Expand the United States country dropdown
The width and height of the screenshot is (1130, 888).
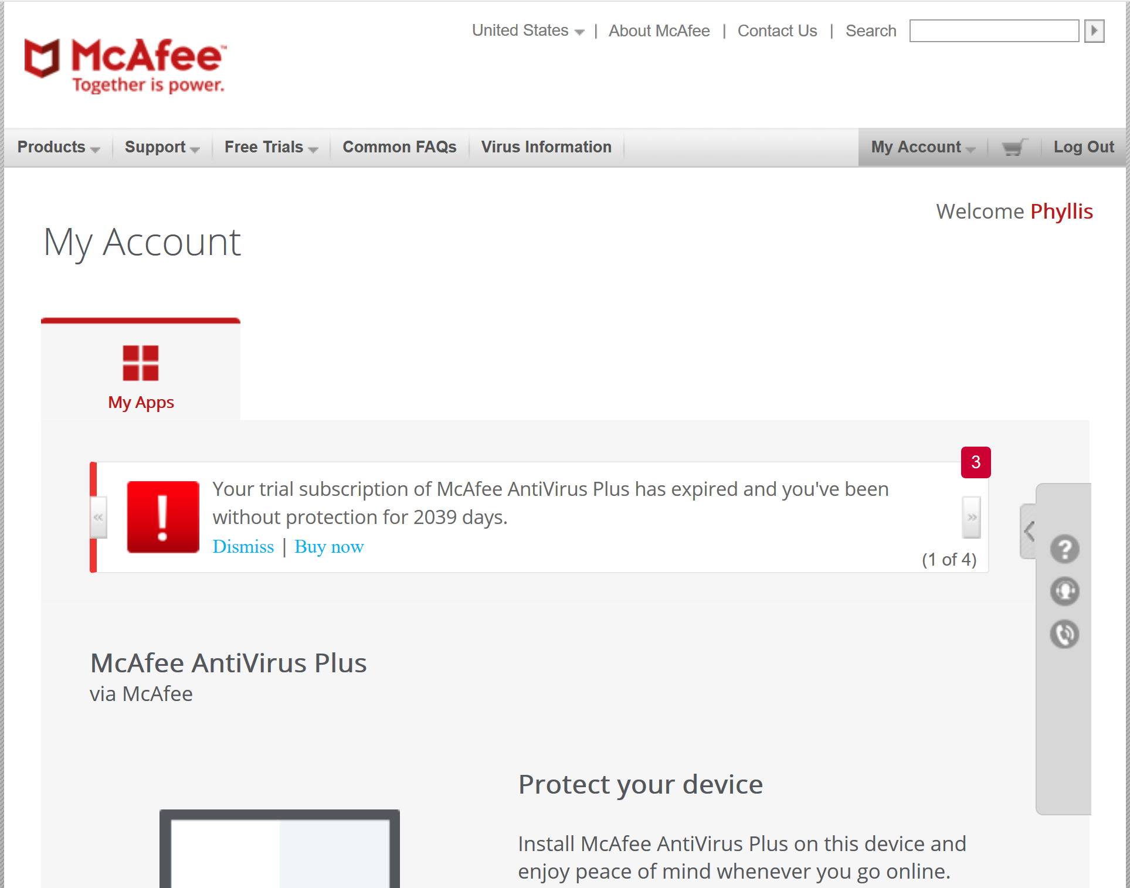[528, 30]
